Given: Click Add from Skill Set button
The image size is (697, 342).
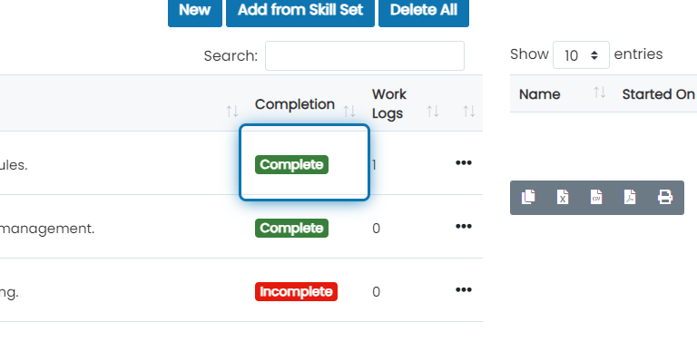Looking at the screenshot, I should (x=300, y=11).
